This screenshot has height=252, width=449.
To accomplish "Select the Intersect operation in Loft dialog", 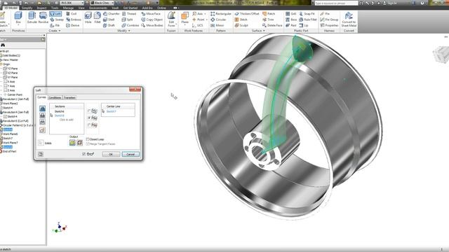I will coord(42,122).
